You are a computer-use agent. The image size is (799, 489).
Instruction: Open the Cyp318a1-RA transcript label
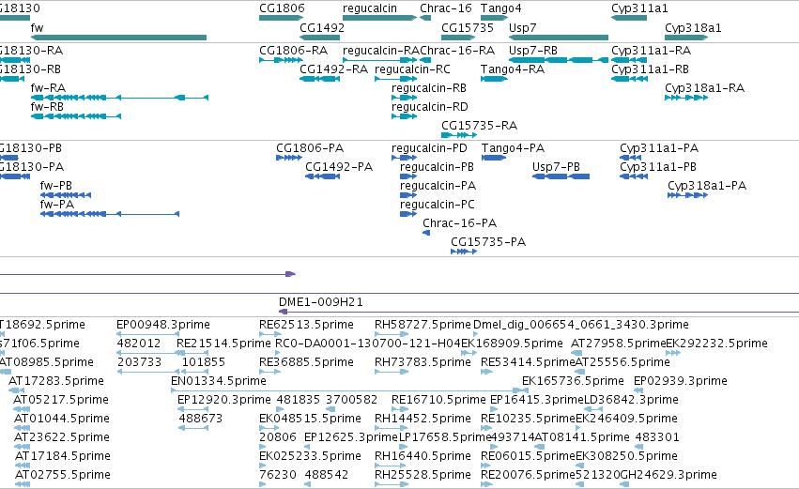[x=705, y=87]
